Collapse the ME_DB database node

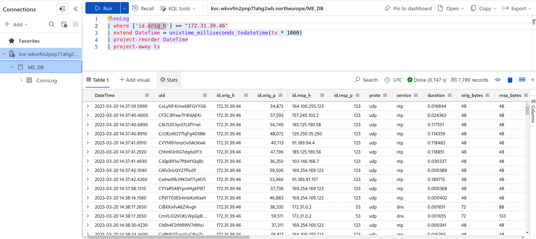pyautogui.click(x=13, y=67)
